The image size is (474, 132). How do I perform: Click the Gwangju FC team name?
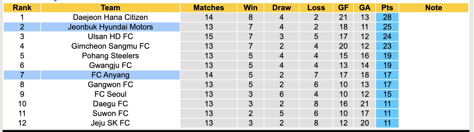110,65
